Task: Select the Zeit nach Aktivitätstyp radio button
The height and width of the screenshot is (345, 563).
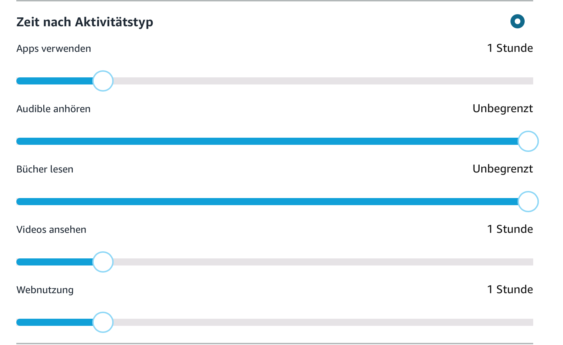Action: [x=517, y=21]
